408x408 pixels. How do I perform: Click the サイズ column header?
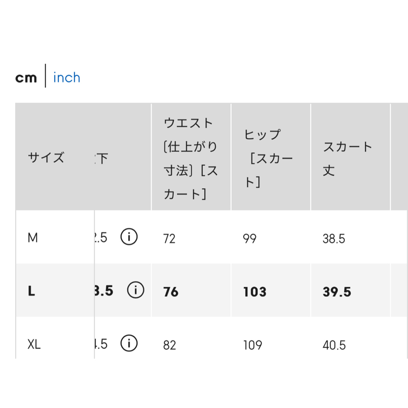pyautogui.click(x=46, y=158)
